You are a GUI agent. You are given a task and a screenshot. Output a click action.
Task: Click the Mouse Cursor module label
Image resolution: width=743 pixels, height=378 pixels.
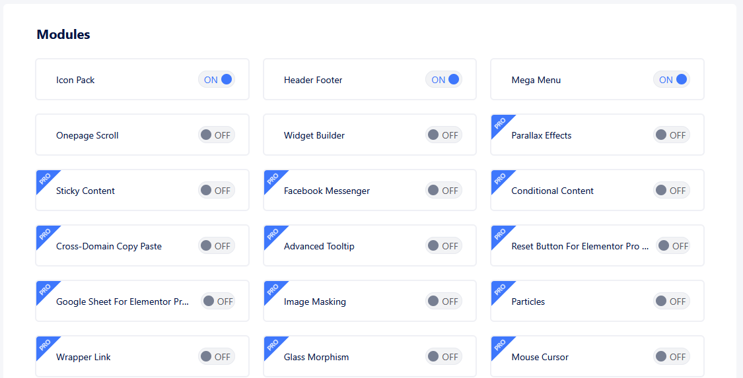(x=540, y=357)
